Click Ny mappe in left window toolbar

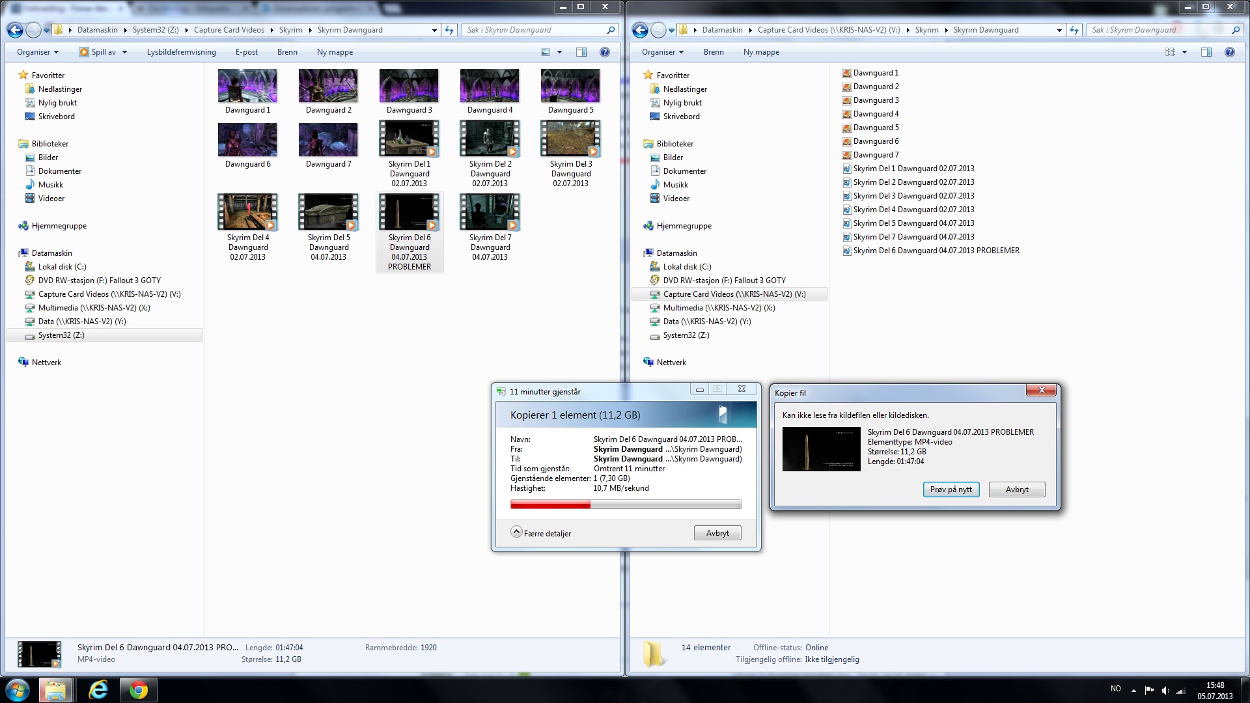335,52
